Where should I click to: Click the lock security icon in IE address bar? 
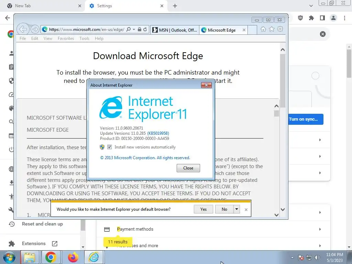click(140, 30)
